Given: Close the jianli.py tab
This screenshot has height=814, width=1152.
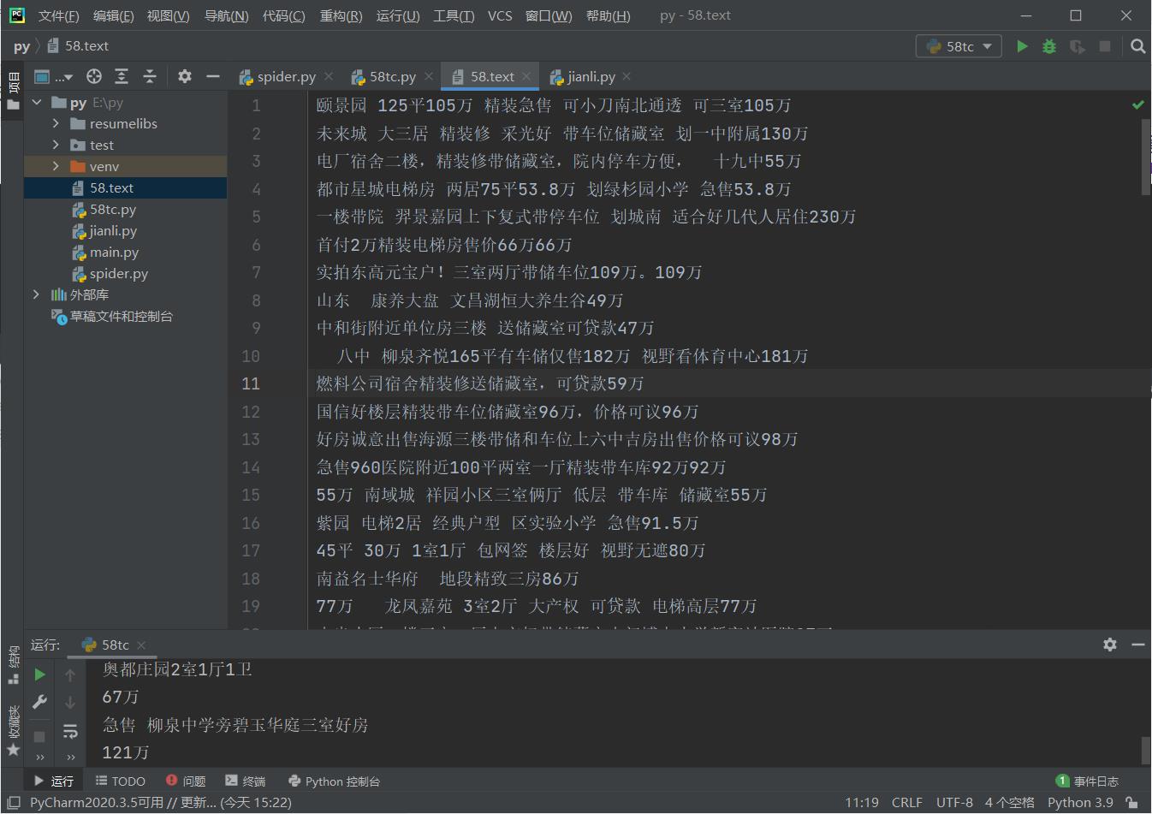Looking at the screenshot, I should pyautogui.click(x=627, y=76).
